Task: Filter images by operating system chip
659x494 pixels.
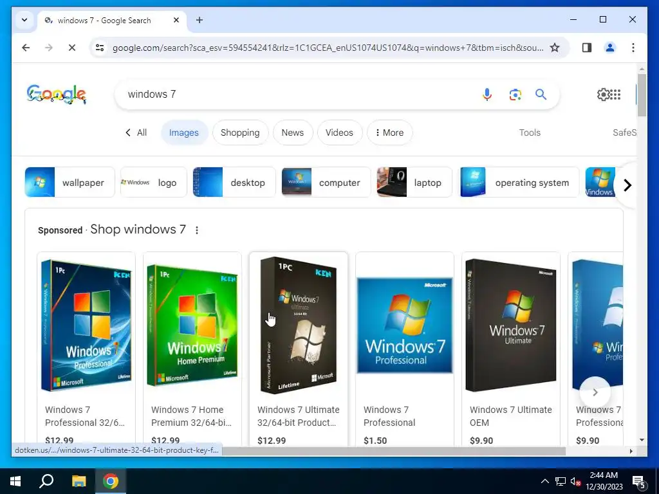Action: [x=518, y=182]
